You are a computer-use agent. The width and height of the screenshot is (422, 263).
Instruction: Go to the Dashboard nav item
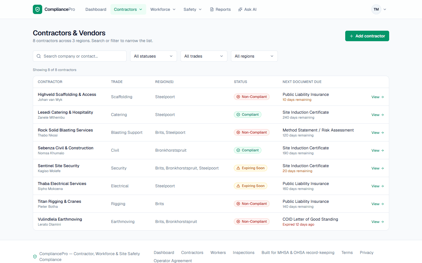[96, 9]
